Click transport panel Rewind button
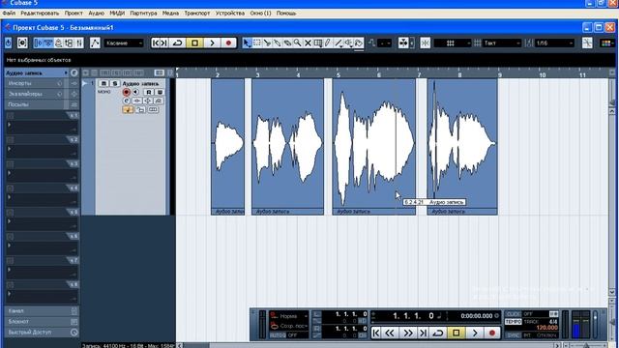 click(390, 333)
